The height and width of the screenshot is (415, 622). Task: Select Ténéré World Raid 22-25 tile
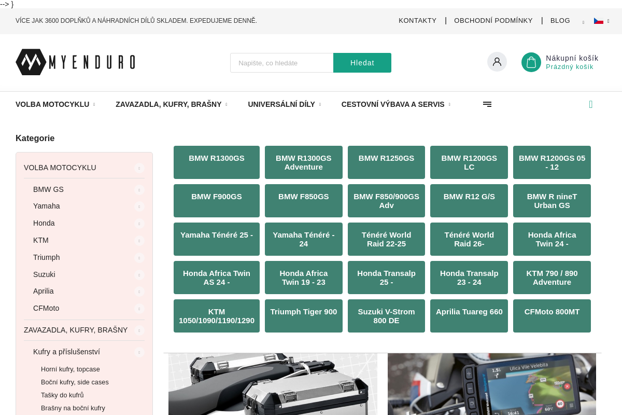point(386,239)
